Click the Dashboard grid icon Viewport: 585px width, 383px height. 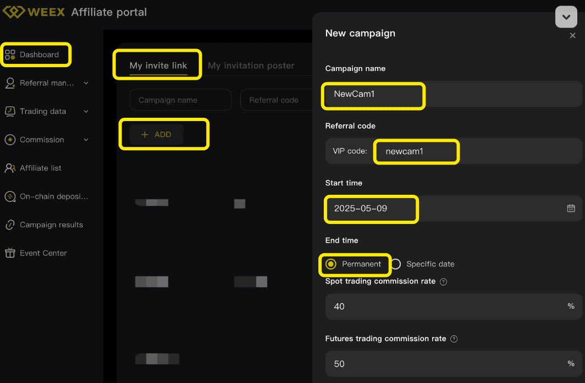10,54
